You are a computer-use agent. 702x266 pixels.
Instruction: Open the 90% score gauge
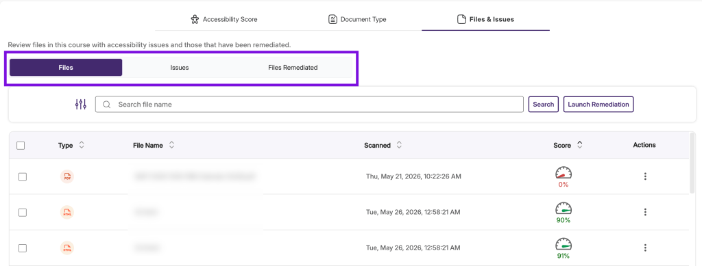[564, 209]
